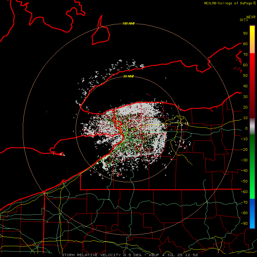Click the positive 50 scale value
Viewport: 257px width, 257px height.
(245, 76)
